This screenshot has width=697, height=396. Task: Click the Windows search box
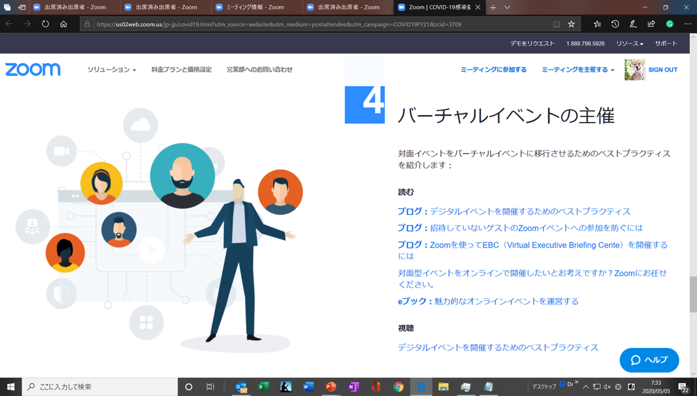[x=100, y=386]
